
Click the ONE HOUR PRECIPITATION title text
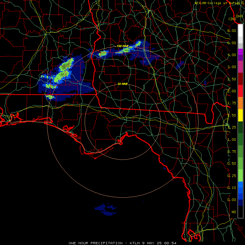[x=96, y=243]
